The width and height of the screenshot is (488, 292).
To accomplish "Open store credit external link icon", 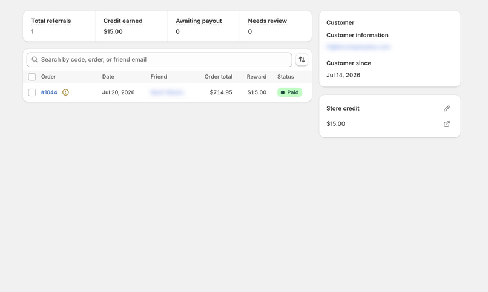I will point(447,124).
